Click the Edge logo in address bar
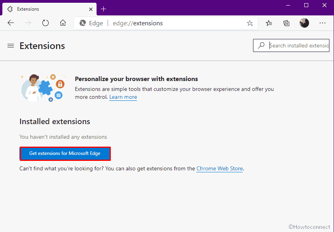The width and height of the screenshot is (334, 232). 83,23
